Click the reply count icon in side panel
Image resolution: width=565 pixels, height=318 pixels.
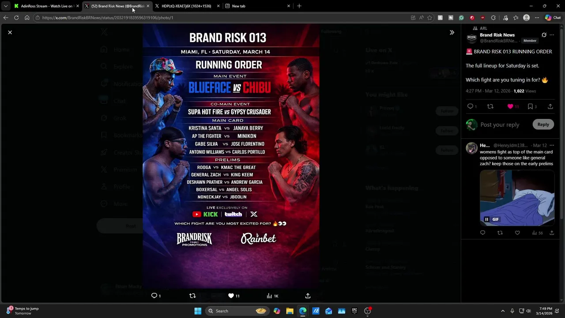tap(470, 106)
